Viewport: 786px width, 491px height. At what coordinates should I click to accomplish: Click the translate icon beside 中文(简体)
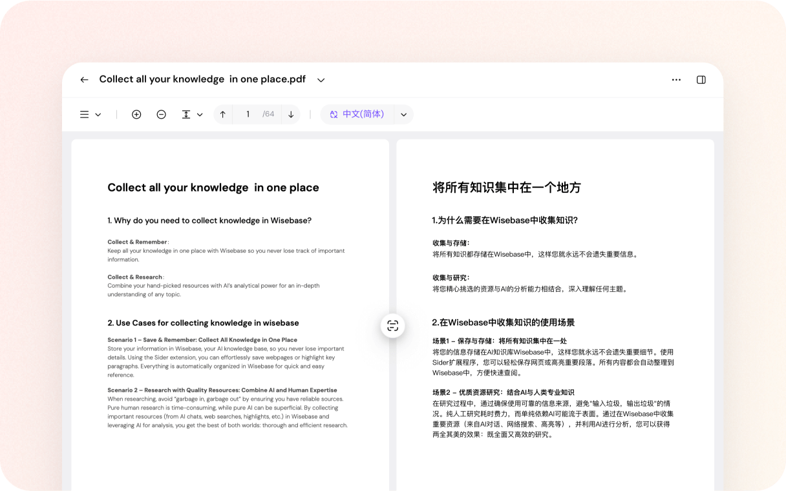(334, 114)
